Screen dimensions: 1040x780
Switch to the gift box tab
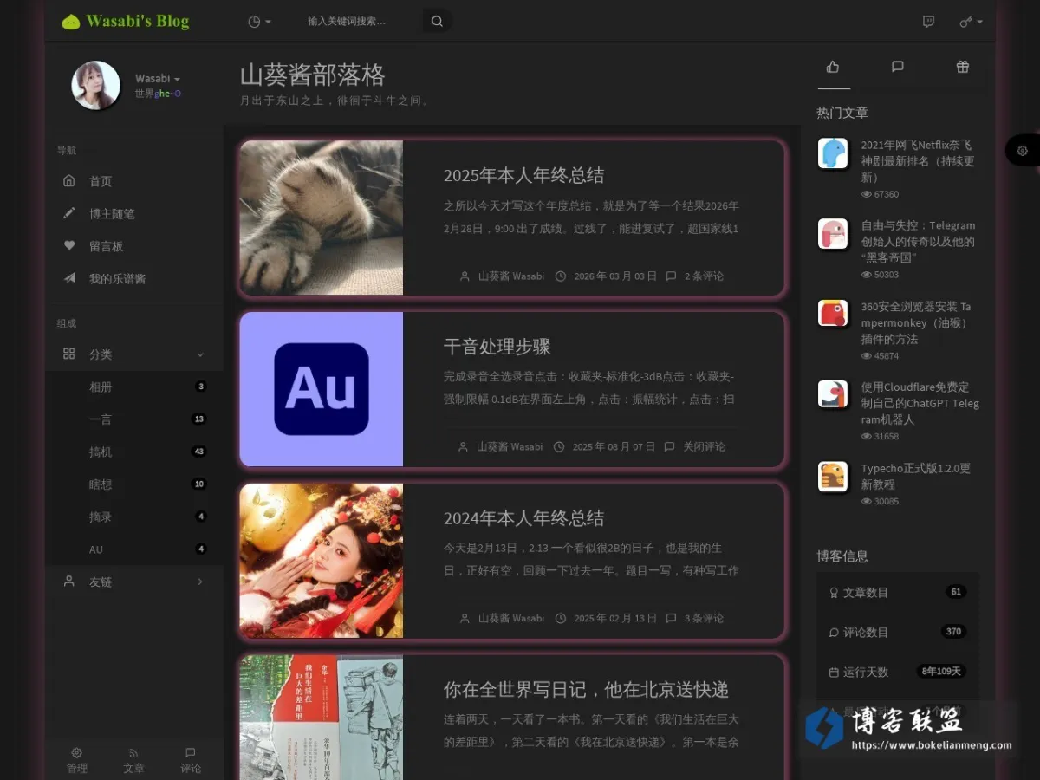[963, 67]
